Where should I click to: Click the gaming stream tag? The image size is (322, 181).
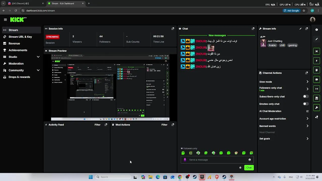pos(293,46)
